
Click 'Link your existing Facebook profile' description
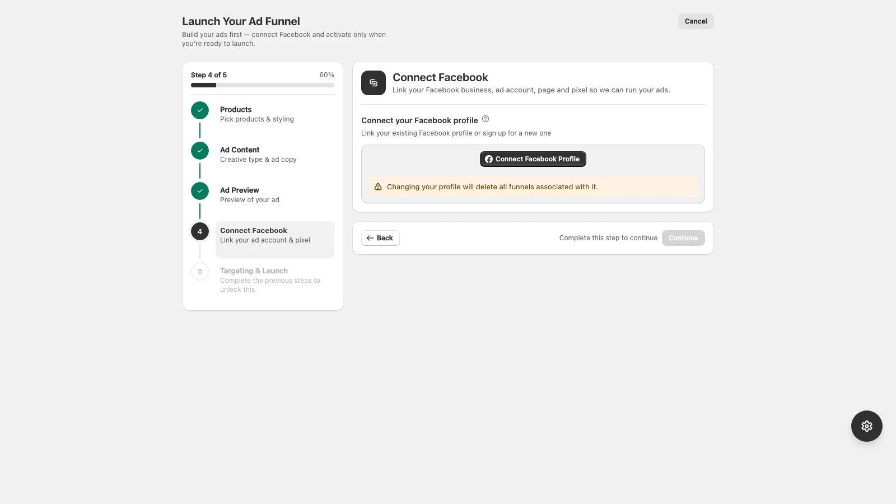(x=456, y=133)
